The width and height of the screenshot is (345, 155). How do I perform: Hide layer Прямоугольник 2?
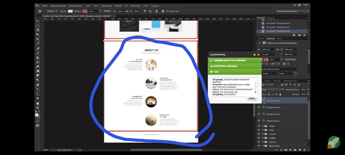(x=259, y=114)
